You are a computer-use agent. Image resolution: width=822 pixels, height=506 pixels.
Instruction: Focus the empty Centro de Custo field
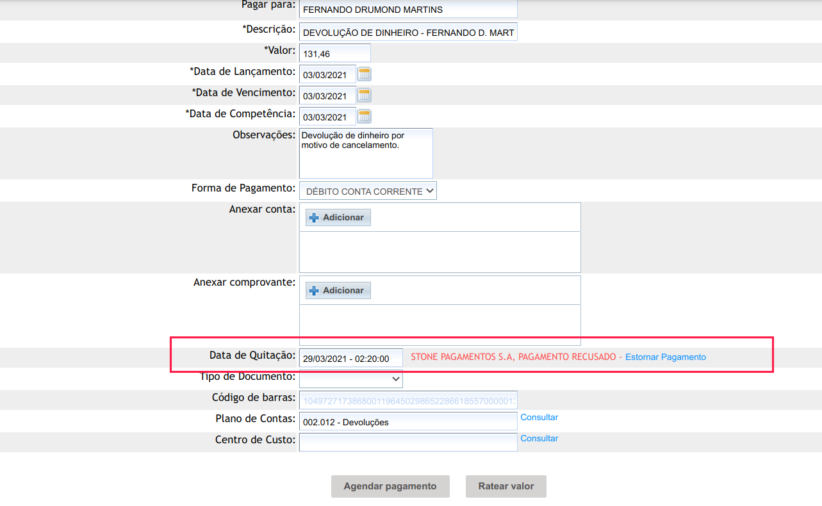(407, 443)
